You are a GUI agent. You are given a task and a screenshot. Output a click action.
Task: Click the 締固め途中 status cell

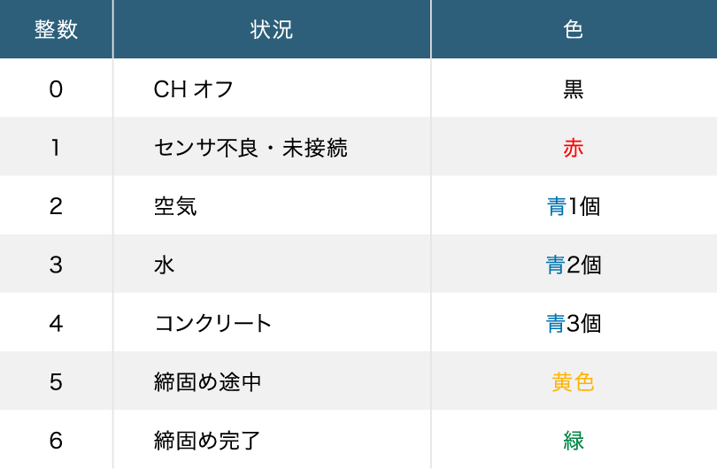(207, 382)
